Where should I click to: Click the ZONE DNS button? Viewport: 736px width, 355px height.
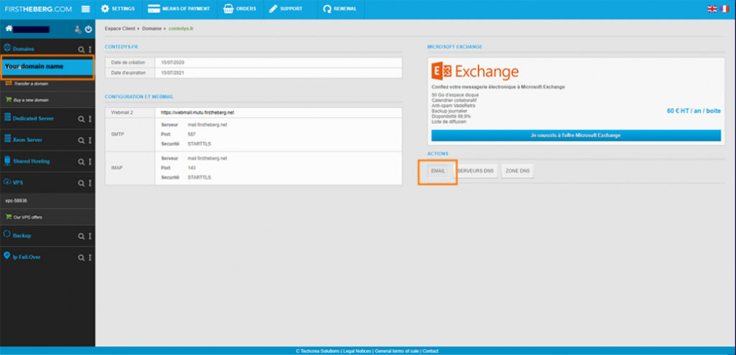[517, 171]
